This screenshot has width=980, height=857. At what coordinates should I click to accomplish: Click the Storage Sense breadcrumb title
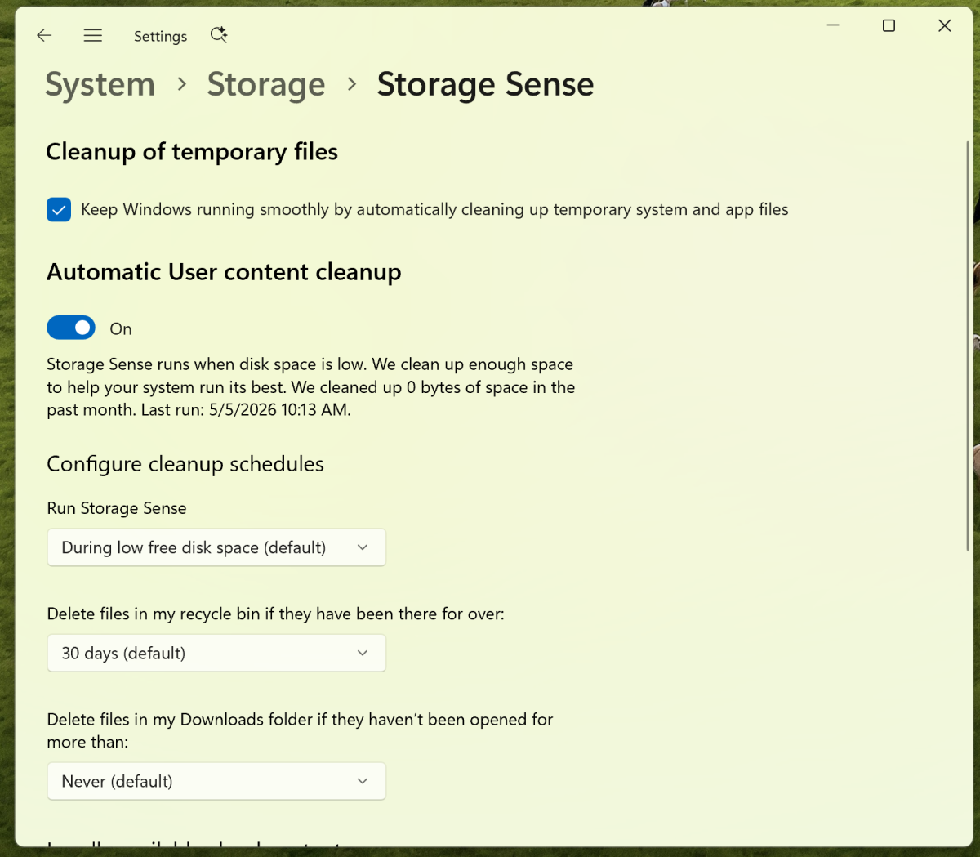(x=485, y=84)
